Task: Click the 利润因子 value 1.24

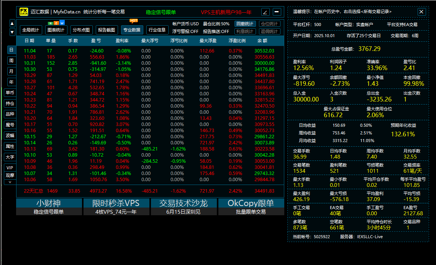Action: click(336, 68)
